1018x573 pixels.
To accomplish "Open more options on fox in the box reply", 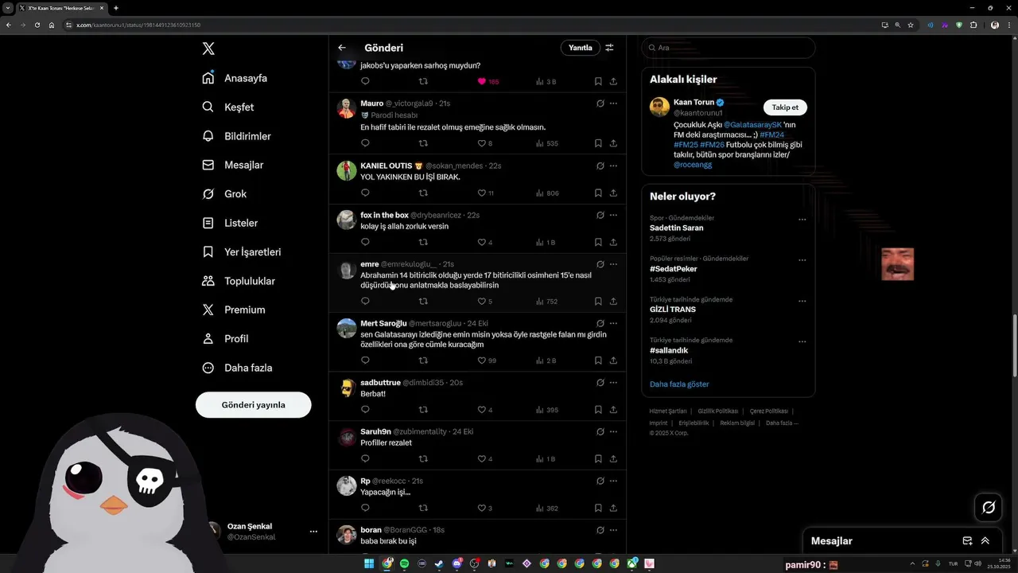I will [613, 215].
